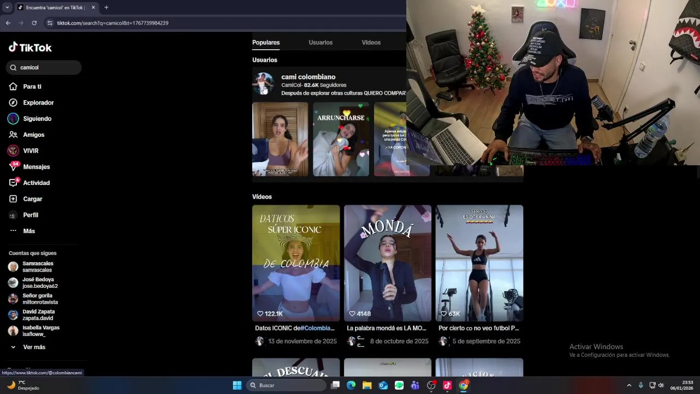Viewport: 700px width, 394px height.
Task: Show hidden system tray icons
Action: click(x=629, y=385)
